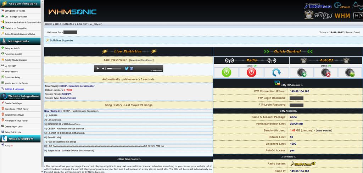Share the player via the Facebook icon

[x=132, y=68]
